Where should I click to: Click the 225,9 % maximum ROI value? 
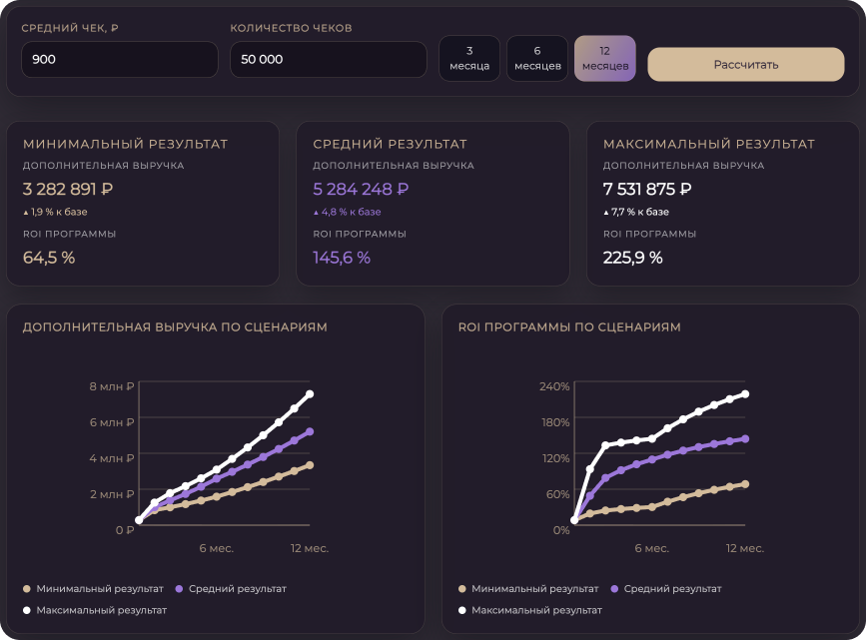pos(632,258)
